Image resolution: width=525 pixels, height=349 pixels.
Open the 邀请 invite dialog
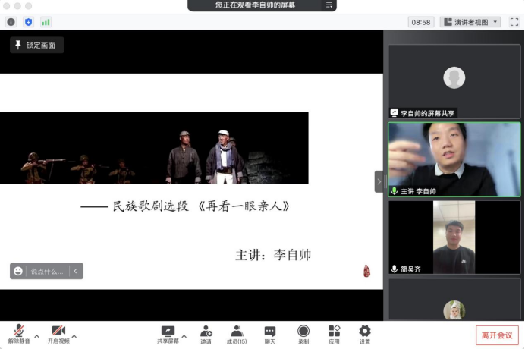[x=206, y=335]
